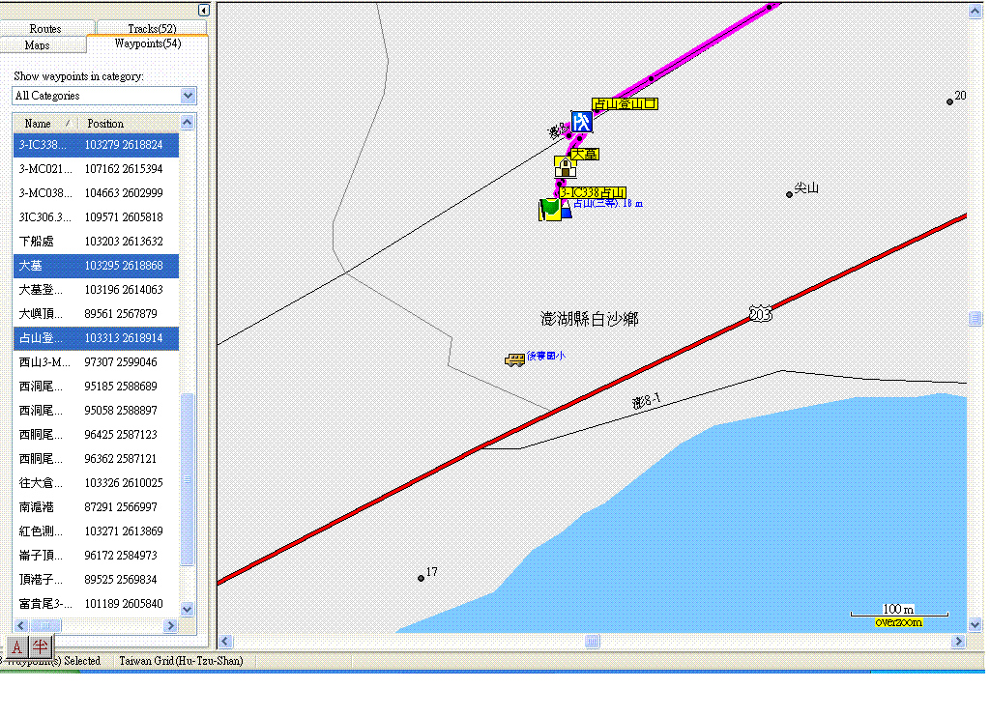Click the 3-IC338占山 map label
The width and height of the screenshot is (990, 717).
pyautogui.click(x=593, y=192)
